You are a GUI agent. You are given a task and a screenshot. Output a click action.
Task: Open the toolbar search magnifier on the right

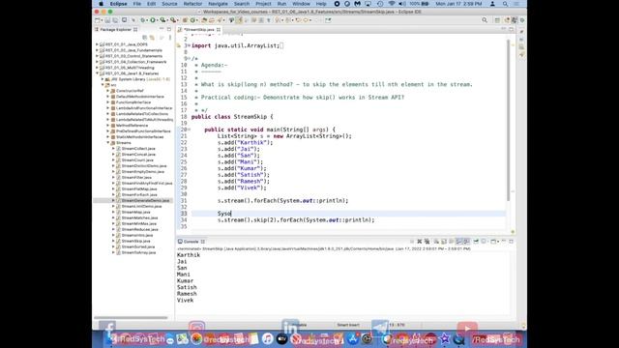(485, 20)
